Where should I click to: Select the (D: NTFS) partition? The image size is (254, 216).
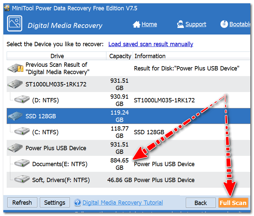pyautogui.click(x=46, y=100)
